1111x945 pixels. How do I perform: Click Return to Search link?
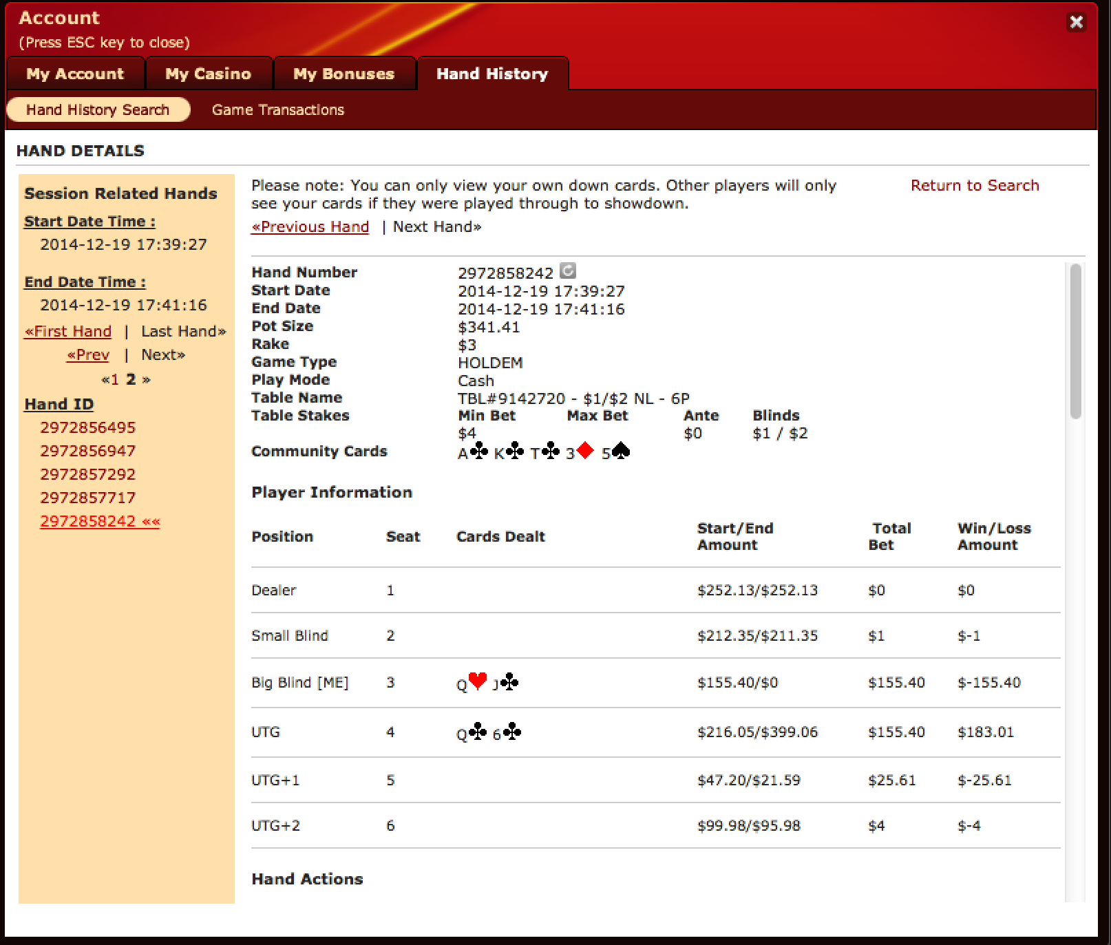(975, 185)
